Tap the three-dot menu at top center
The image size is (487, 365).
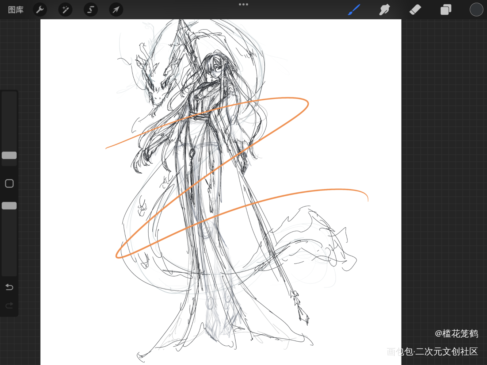tap(243, 4)
